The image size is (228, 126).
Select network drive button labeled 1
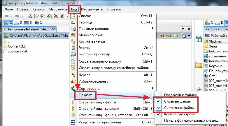[x=38, y=23]
